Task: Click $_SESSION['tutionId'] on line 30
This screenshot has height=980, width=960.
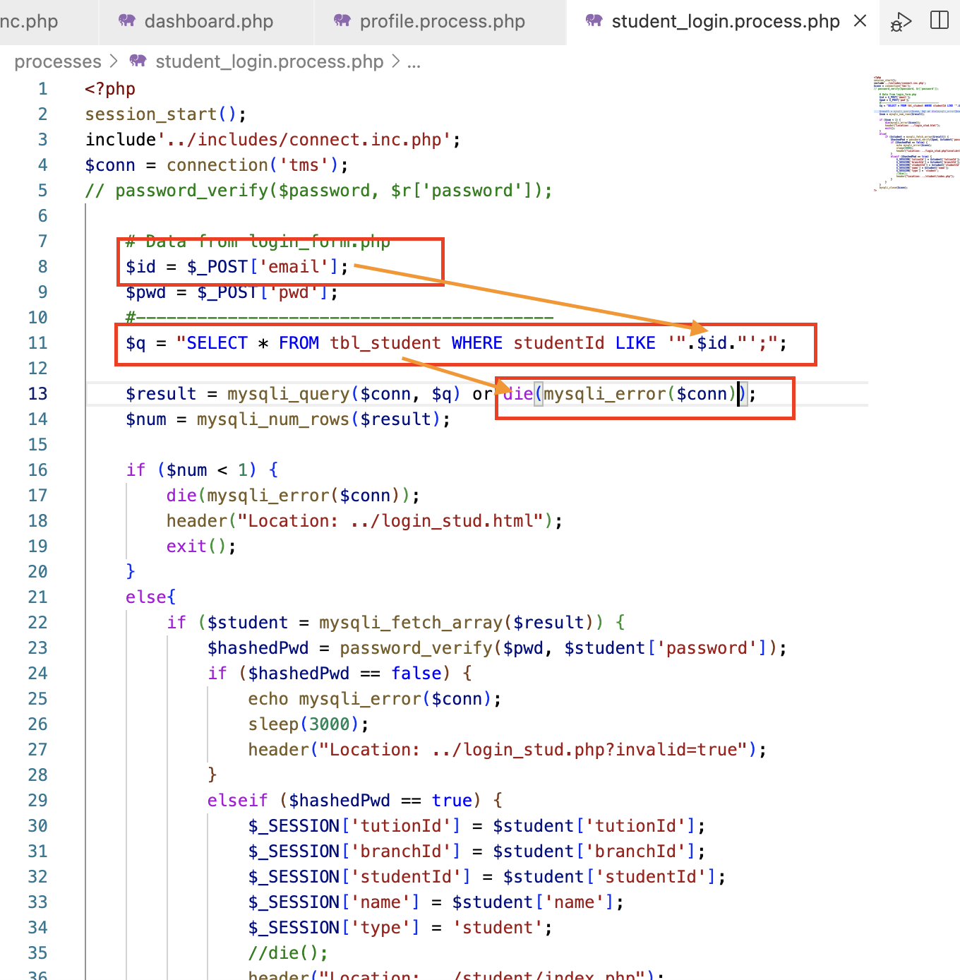Action: tap(354, 826)
